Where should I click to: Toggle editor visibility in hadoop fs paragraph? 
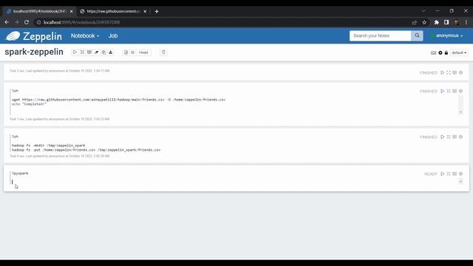pyautogui.click(x=449, y=137)
